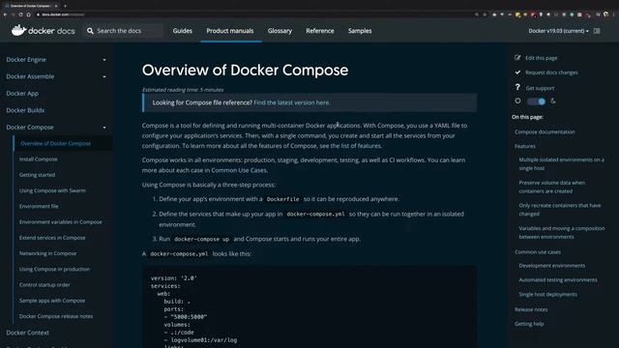This screenshot has height=348, width=619.
Task: Open Docker Buildx in sidebar
Action: [x=25, y=110]
